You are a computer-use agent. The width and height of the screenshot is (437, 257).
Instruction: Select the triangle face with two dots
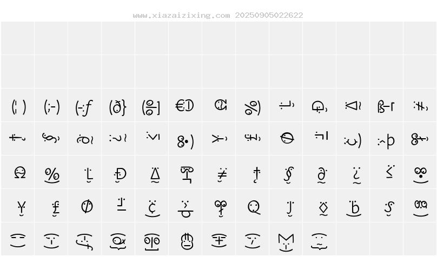click(x=155, y=175)
